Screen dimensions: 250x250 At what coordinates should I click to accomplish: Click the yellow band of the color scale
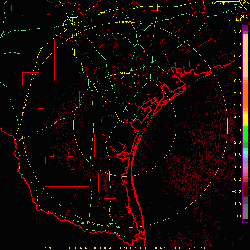(x=245, y=119)
